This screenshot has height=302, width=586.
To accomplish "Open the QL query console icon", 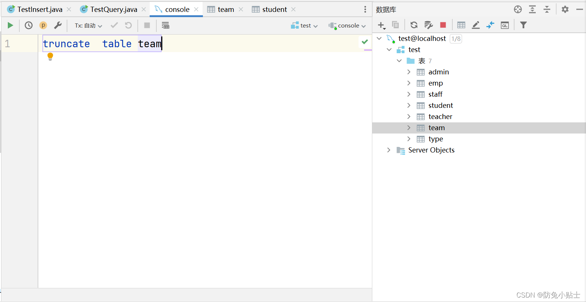I will pos(505,25).
